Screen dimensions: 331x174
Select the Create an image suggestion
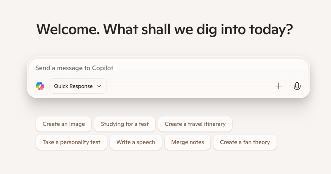(64, 124)
